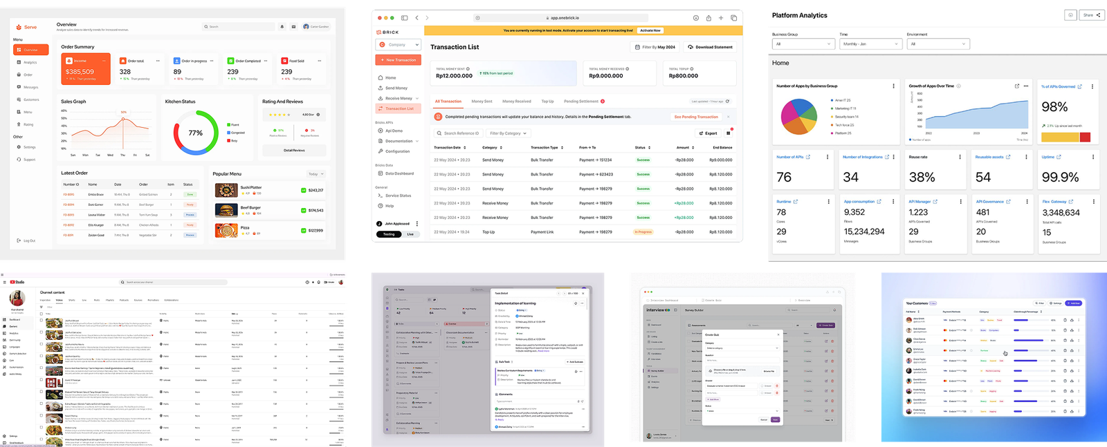Image resolution: width=1107 pixels, height=447 pixels.
Task: Switch Brick mode to Testing
Action: [389, 234]
